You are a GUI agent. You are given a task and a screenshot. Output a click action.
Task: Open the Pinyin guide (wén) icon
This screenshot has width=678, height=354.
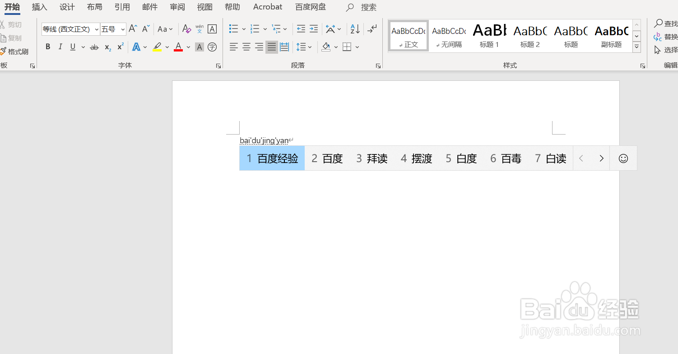(x=200, y=29)
